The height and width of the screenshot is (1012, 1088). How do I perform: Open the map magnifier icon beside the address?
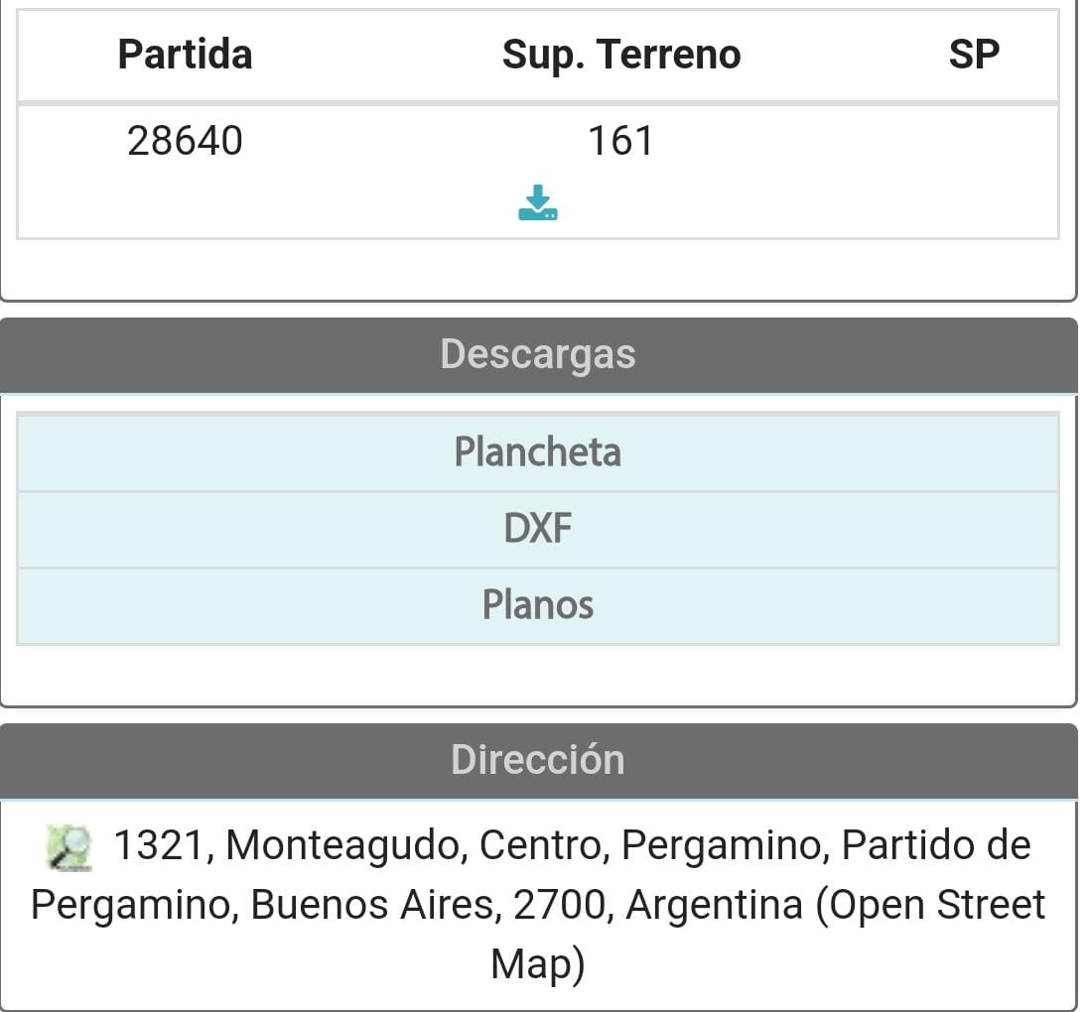(68, 847)
